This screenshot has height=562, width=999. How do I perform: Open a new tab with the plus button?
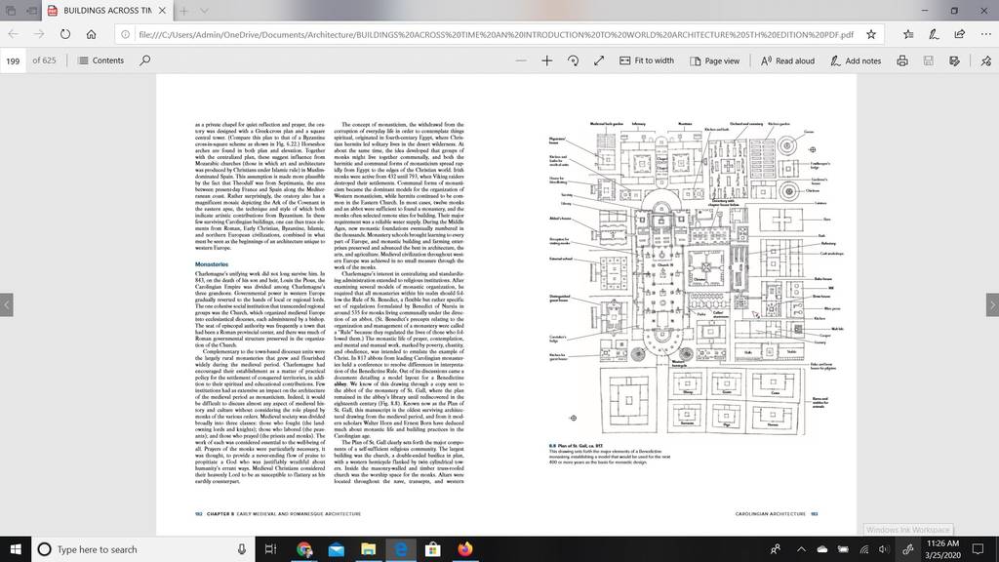183,11
